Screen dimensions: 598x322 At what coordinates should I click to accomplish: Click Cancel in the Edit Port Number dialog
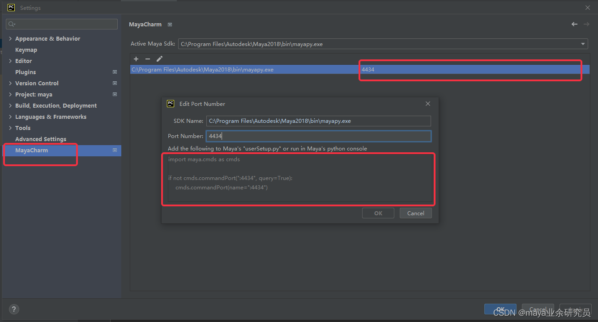416,213
